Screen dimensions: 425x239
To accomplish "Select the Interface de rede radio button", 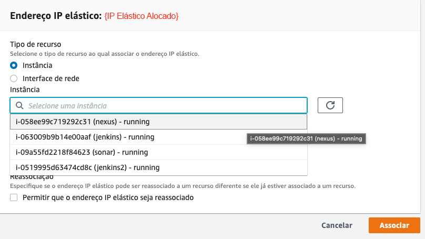I will (x=14, y=78).
